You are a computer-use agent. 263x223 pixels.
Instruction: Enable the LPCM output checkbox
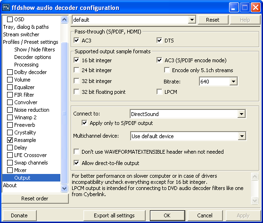click(159, 92)
